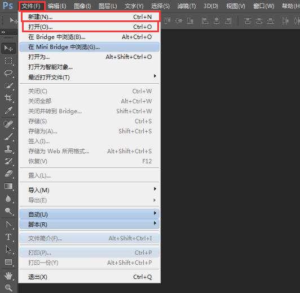Select the Spot Healing Brush tool

(8, 124)
